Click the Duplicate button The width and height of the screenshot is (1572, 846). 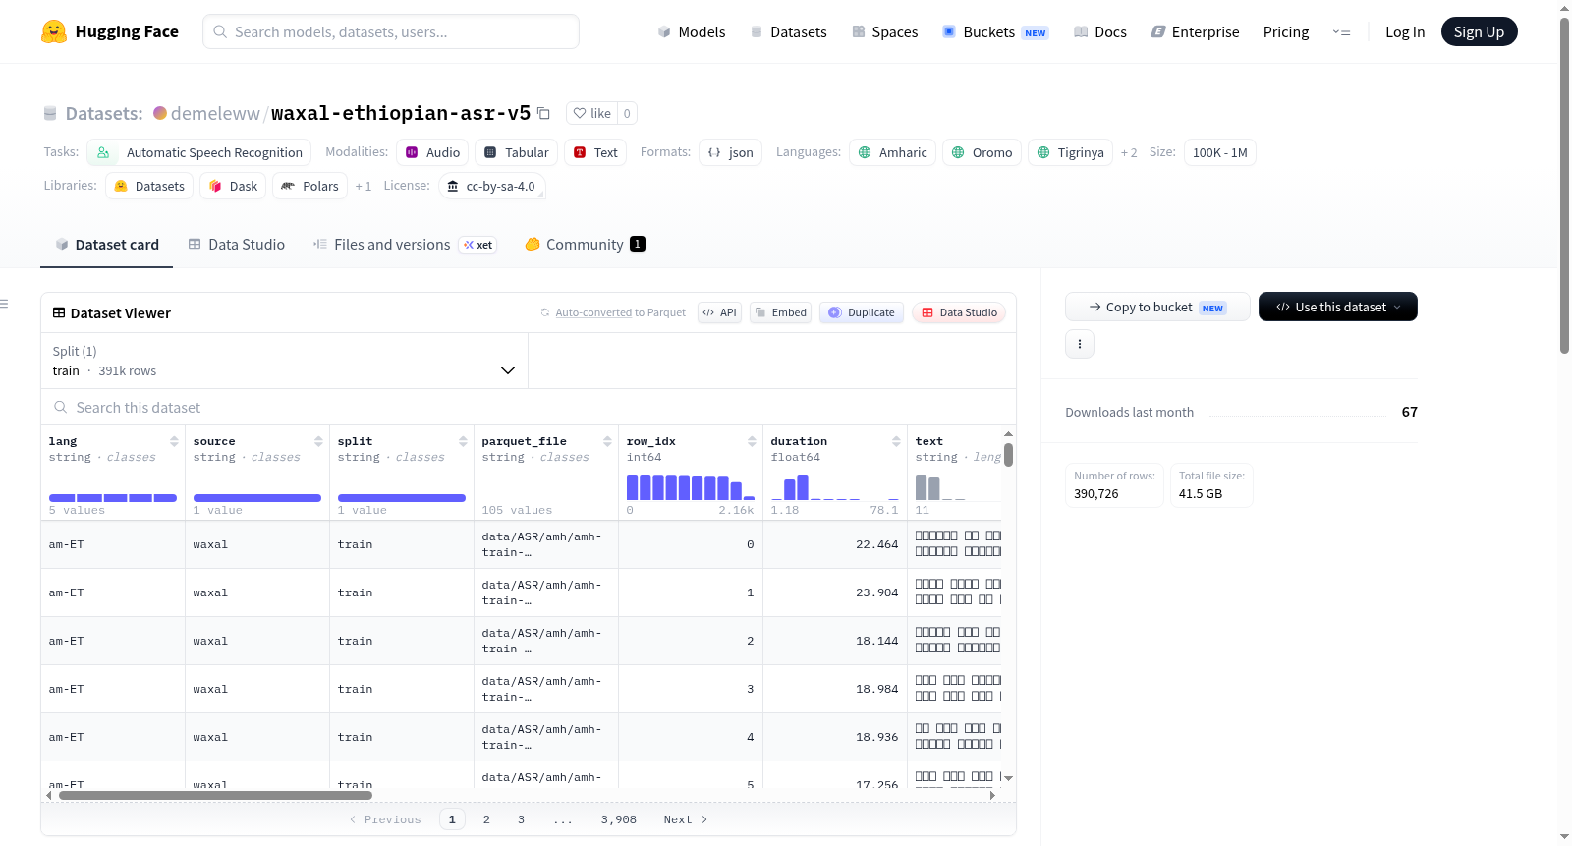click(x=862, y=312)
